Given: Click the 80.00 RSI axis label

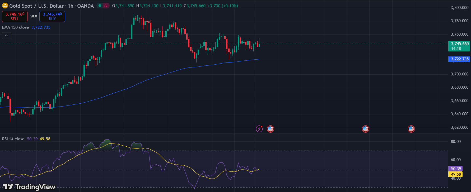Looking at the screenshot, I should [x=456, y=142].
